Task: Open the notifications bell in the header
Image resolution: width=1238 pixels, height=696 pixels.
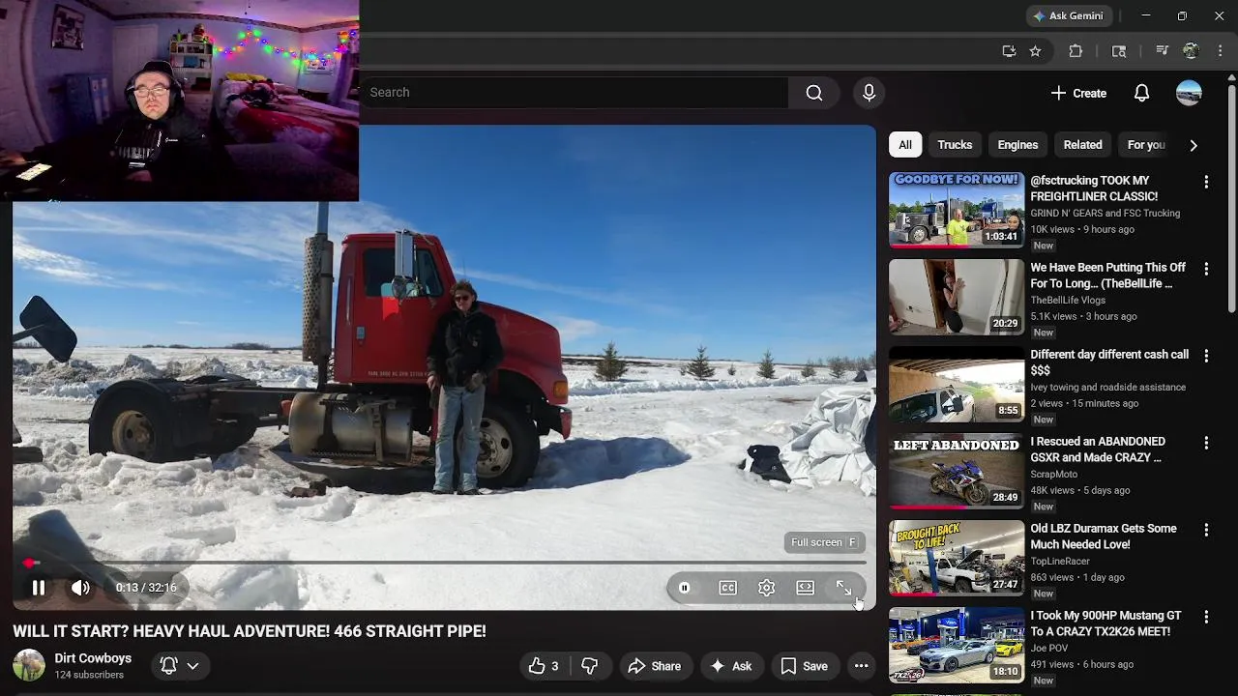Action: 1141,93
